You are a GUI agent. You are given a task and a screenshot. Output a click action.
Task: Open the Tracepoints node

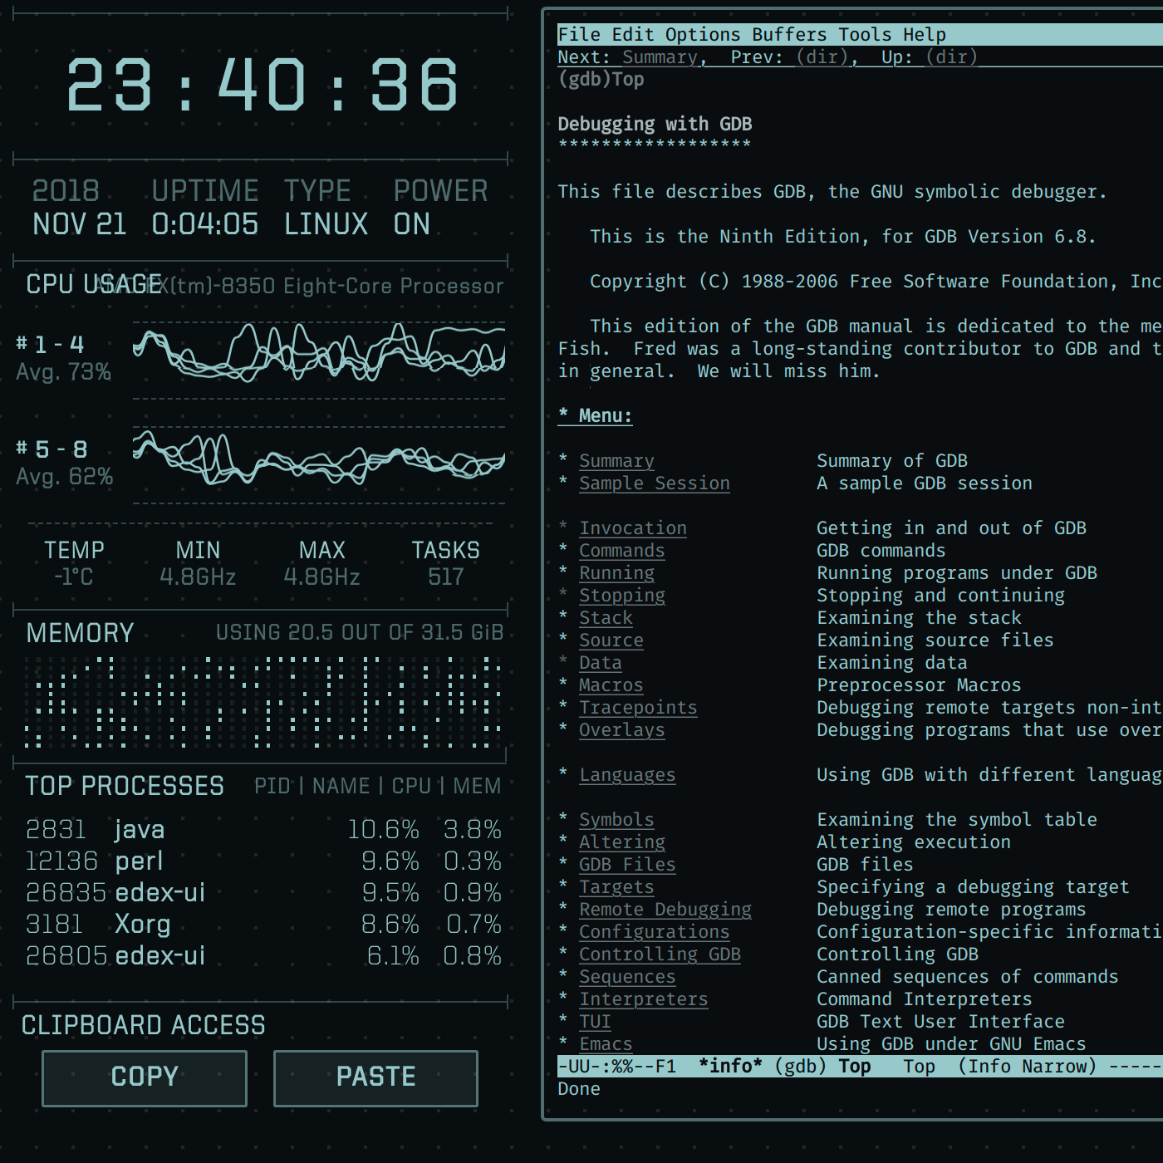(637, 708)
